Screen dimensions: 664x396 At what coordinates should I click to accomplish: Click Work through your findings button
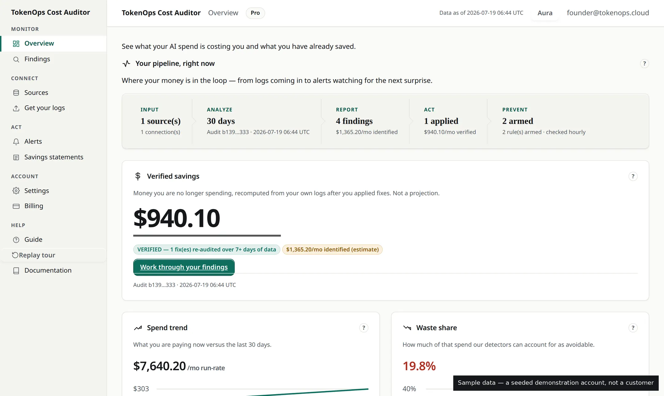tap(184, 267)
